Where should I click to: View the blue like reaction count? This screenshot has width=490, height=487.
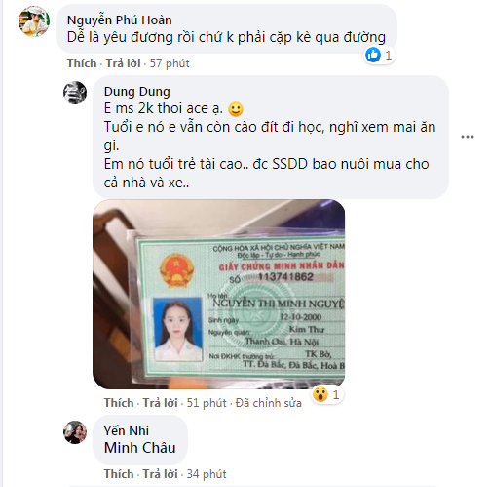click(379, 55)
